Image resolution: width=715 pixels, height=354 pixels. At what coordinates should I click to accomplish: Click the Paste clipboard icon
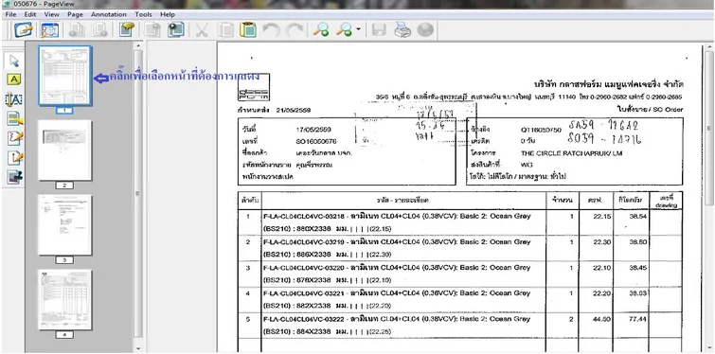point(248,30)
